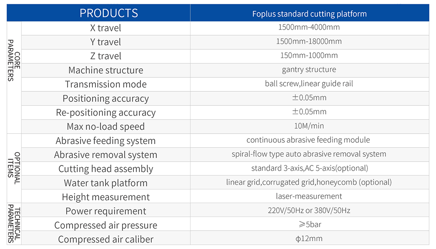Select the X travel row label
The width and height of the screenshot is (436, 249).
coord(106,28)
